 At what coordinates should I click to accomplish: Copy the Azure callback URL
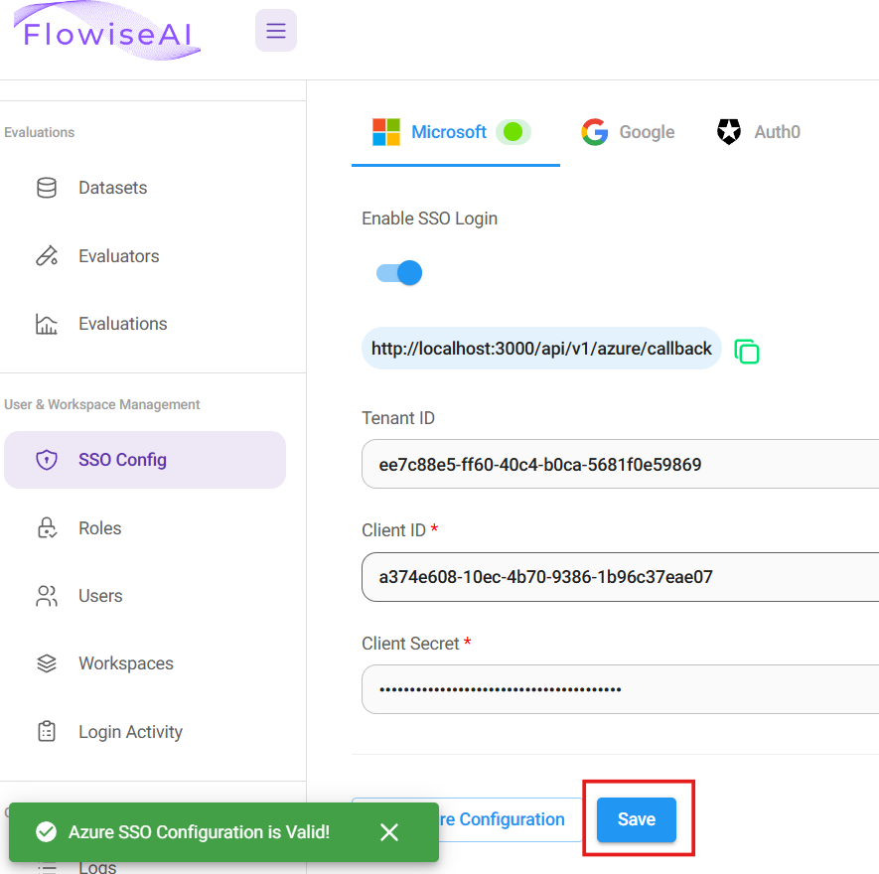tap(747, 351)
